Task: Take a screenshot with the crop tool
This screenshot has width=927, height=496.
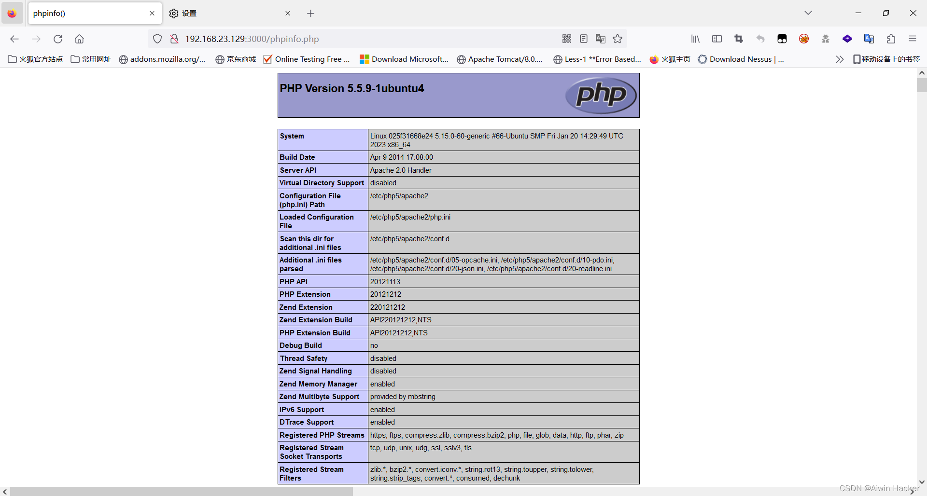Action: coord(739,39)
